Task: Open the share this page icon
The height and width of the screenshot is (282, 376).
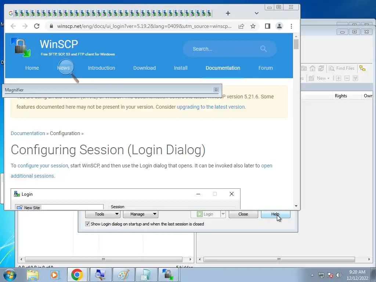Action: click(x=241, y=26)
